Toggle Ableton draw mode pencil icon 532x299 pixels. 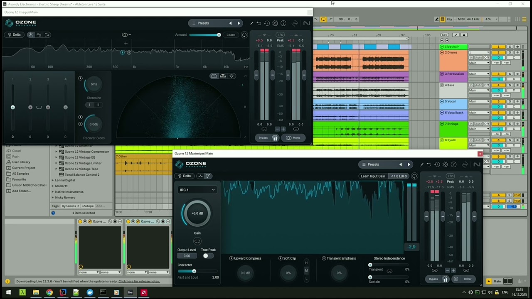(437, 19)
